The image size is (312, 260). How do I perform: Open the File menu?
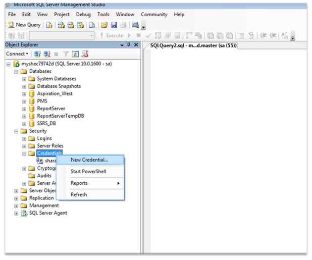[12, 15]
